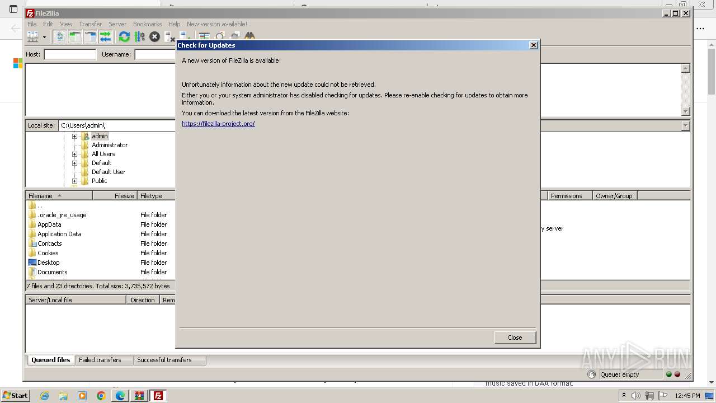Toggle processing of the transfer queue
Viewport: 716px width, 403px height.
click(x=139, y=36)
